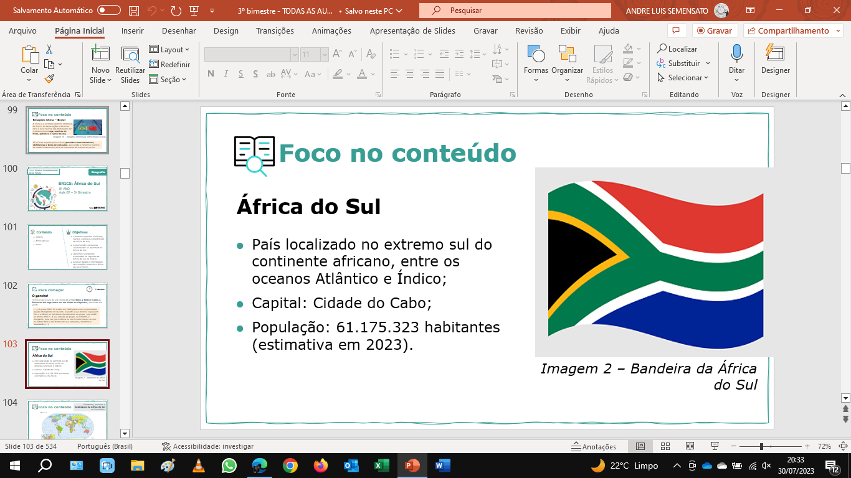Click the Colar paste icon
Image resolution: width=851 pixels, height=478 pixels.
(29, 55)
